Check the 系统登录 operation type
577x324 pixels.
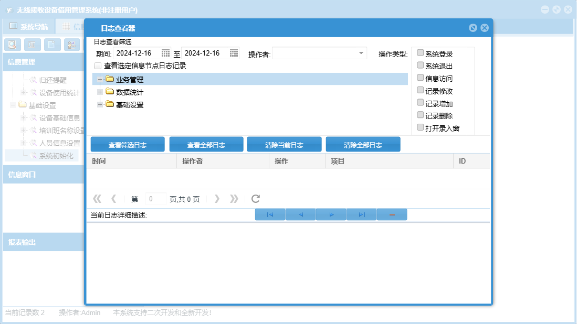[420, 53]
